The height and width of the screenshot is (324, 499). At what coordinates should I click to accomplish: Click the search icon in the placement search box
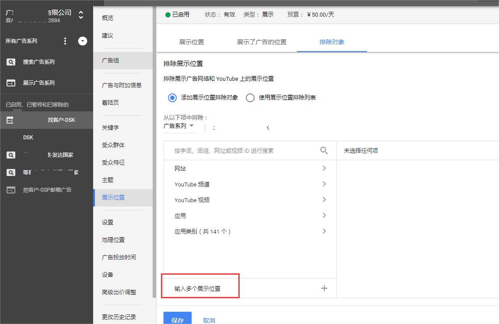(324, 150)
